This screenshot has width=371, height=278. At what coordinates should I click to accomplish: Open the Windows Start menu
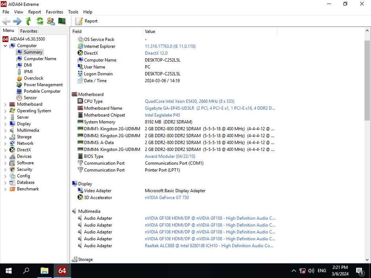coord(8,270)
